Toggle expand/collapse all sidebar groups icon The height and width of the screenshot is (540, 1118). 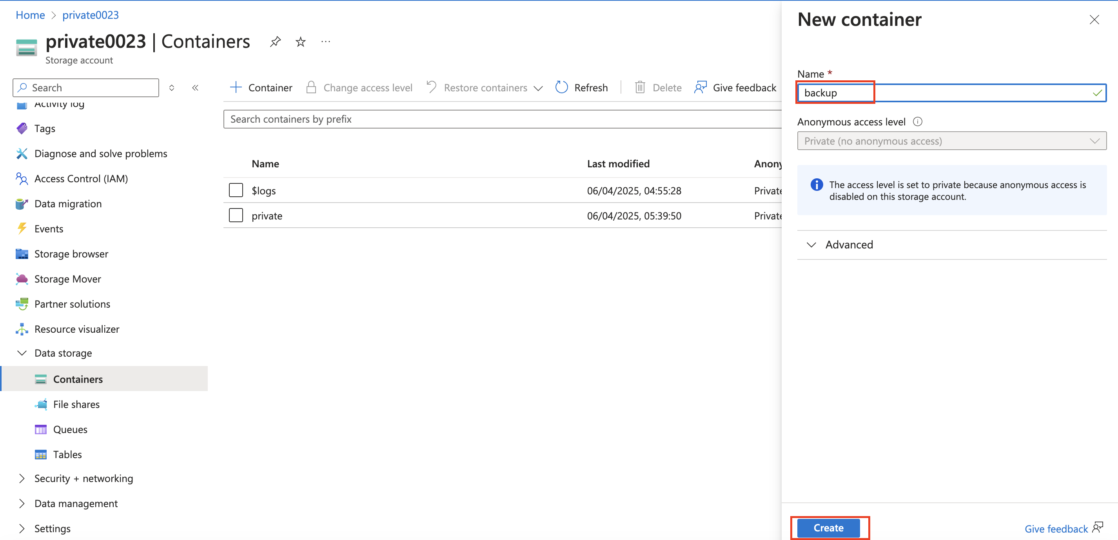[x=172, y=88]
